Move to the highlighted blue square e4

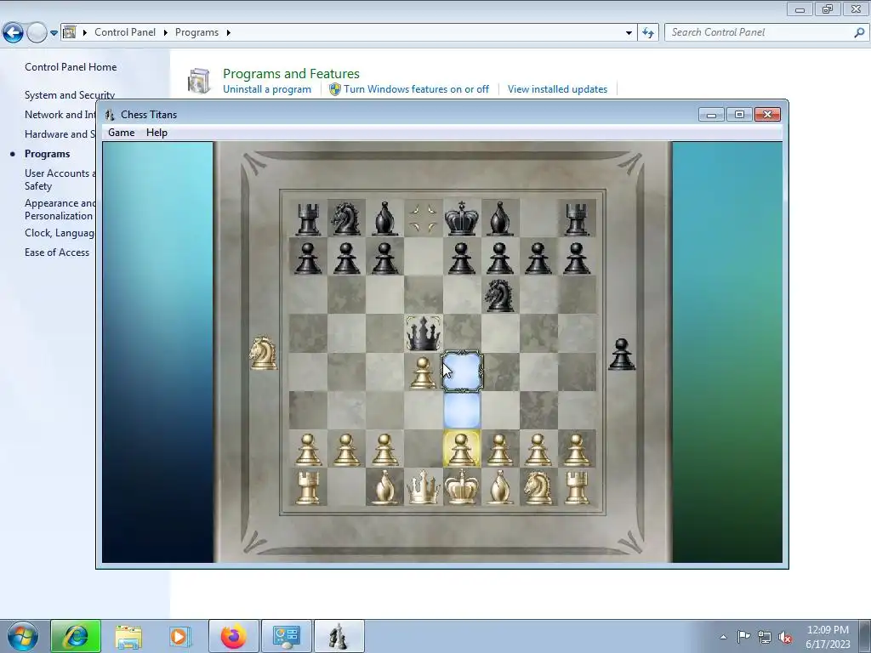point(462,372)
